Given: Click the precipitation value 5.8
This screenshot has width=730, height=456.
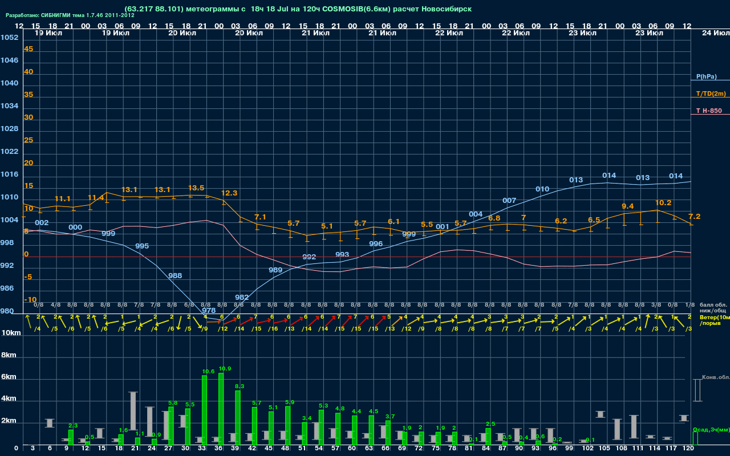Looking at the screenshot, I should 173,403.
